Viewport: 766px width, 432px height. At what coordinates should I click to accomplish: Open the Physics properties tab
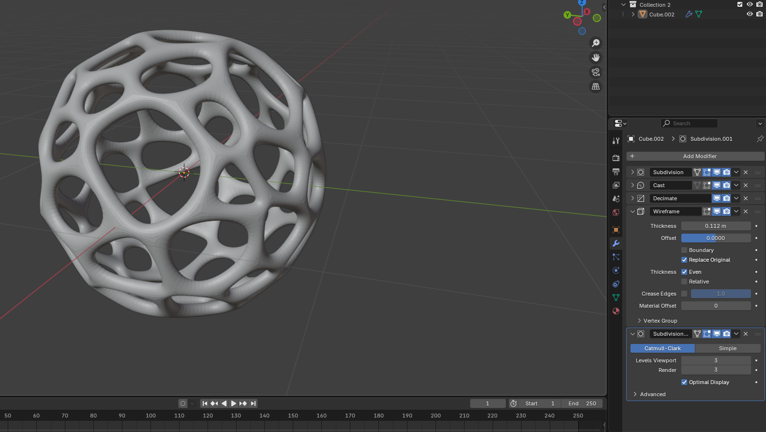click(x=616, y=270)
